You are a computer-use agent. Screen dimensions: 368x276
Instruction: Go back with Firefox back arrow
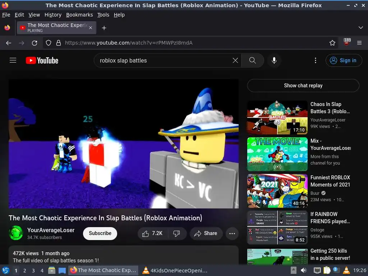[x=9, y=43]
